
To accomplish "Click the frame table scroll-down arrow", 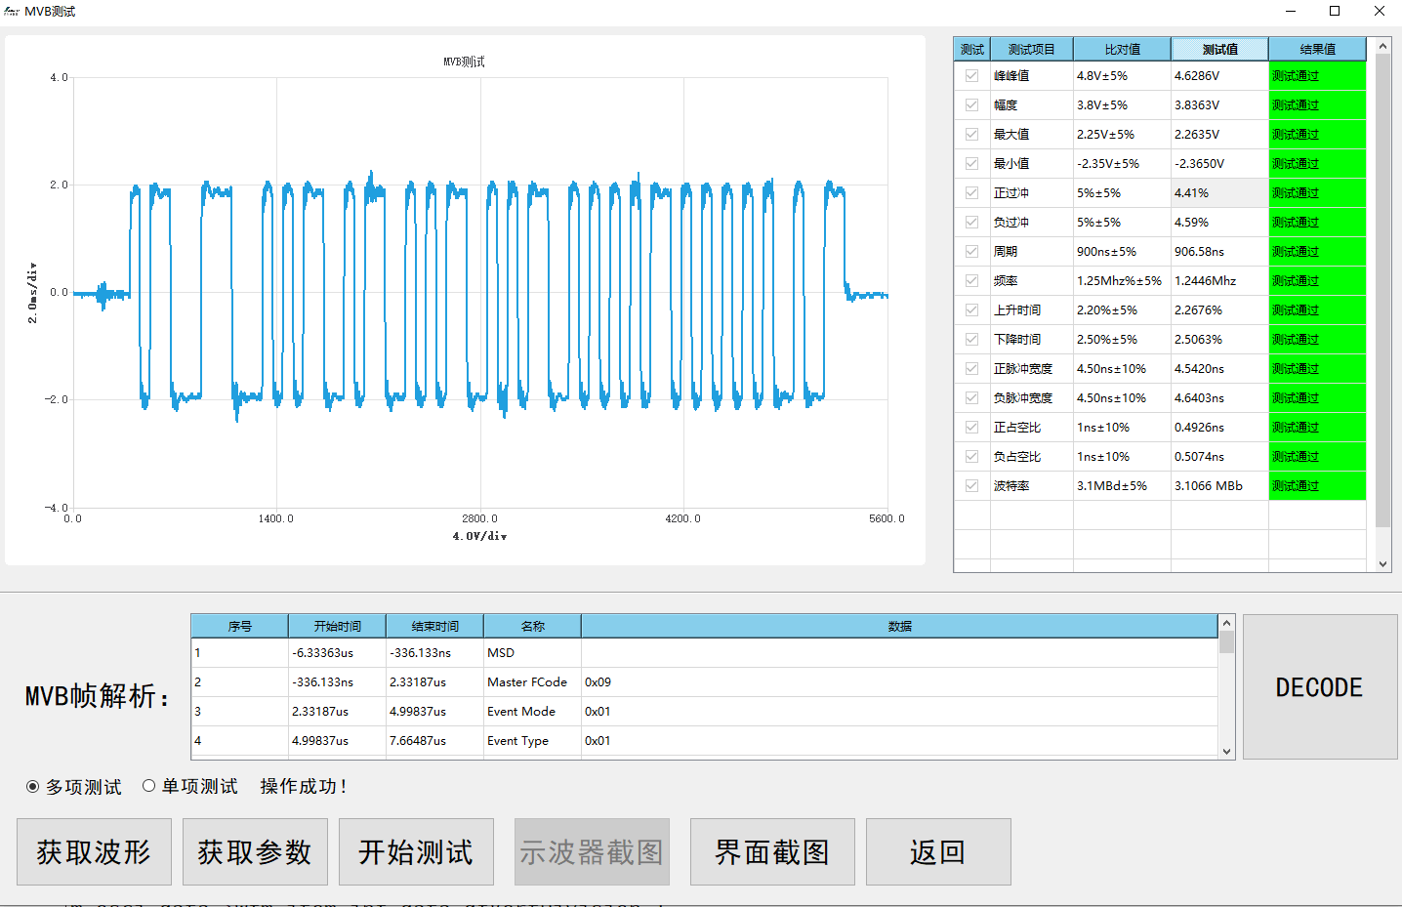I will coord(1226,751).
